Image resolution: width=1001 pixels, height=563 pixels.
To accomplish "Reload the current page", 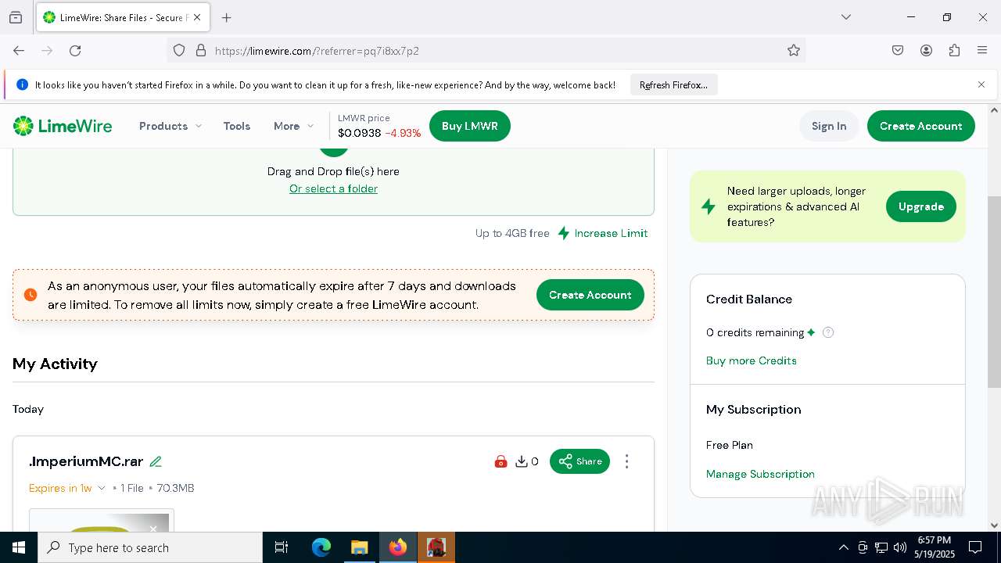I will coord(75,50).
